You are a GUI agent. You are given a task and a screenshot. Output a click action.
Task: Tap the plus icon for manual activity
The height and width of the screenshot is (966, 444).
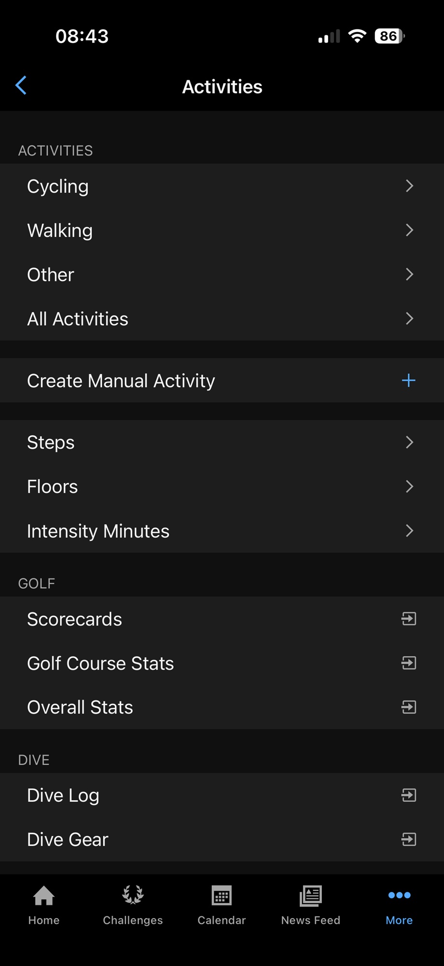click(x=408, y=381)
